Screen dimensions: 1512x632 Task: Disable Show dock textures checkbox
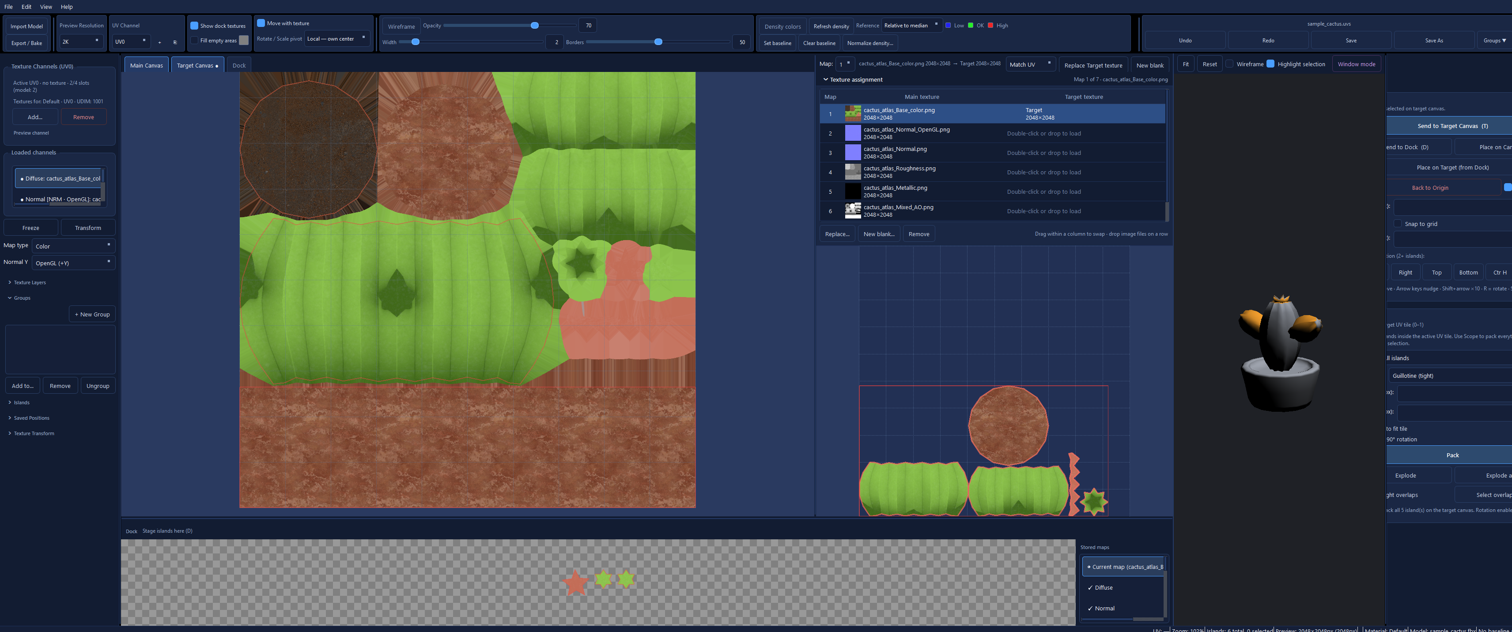tap(194, 26)
